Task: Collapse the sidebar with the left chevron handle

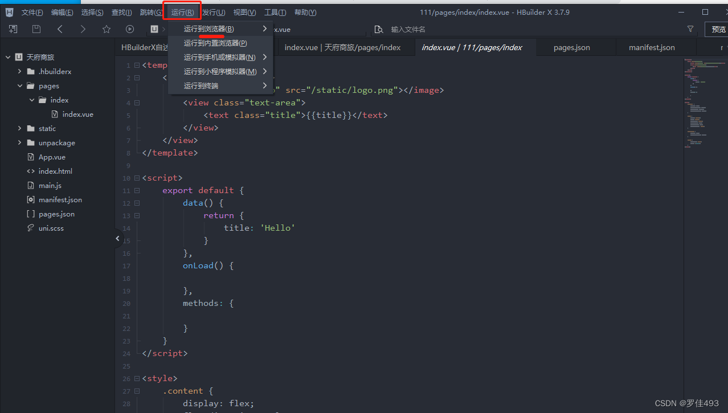Action: pyautogui.click(x=118, y=239)
